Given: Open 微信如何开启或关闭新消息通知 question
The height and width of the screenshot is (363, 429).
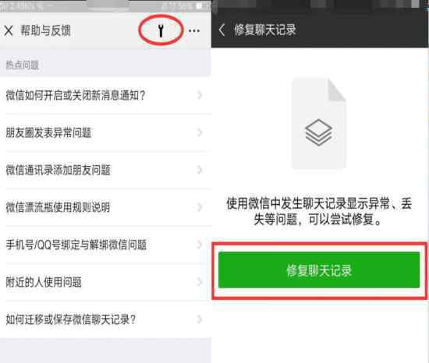Looking at the screenshot, I should click(105, 95).
